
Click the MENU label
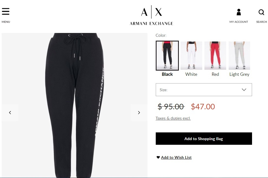pyautogui.click(x=6, y=22)
